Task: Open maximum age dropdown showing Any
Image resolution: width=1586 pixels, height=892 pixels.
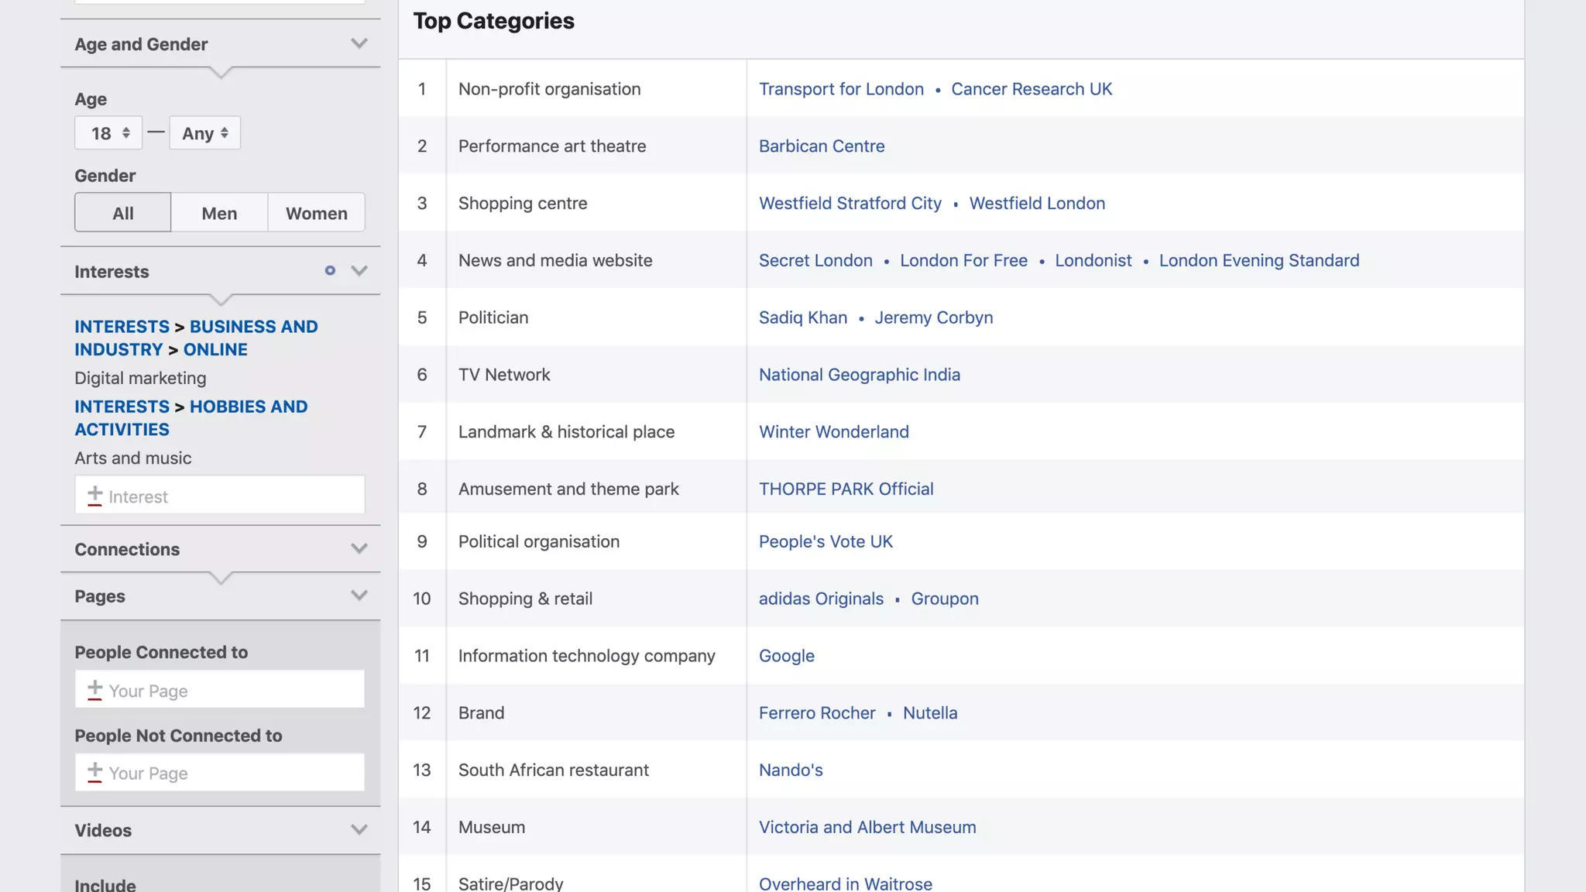Action: pos(204,133)
